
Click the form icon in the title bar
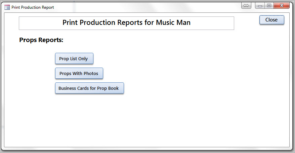(x=7, y=7)
